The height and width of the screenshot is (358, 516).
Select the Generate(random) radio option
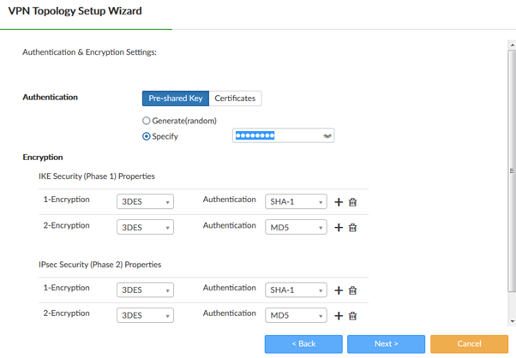click(147, 121)
